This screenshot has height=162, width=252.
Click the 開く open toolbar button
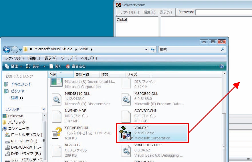[x=55, y=66]
